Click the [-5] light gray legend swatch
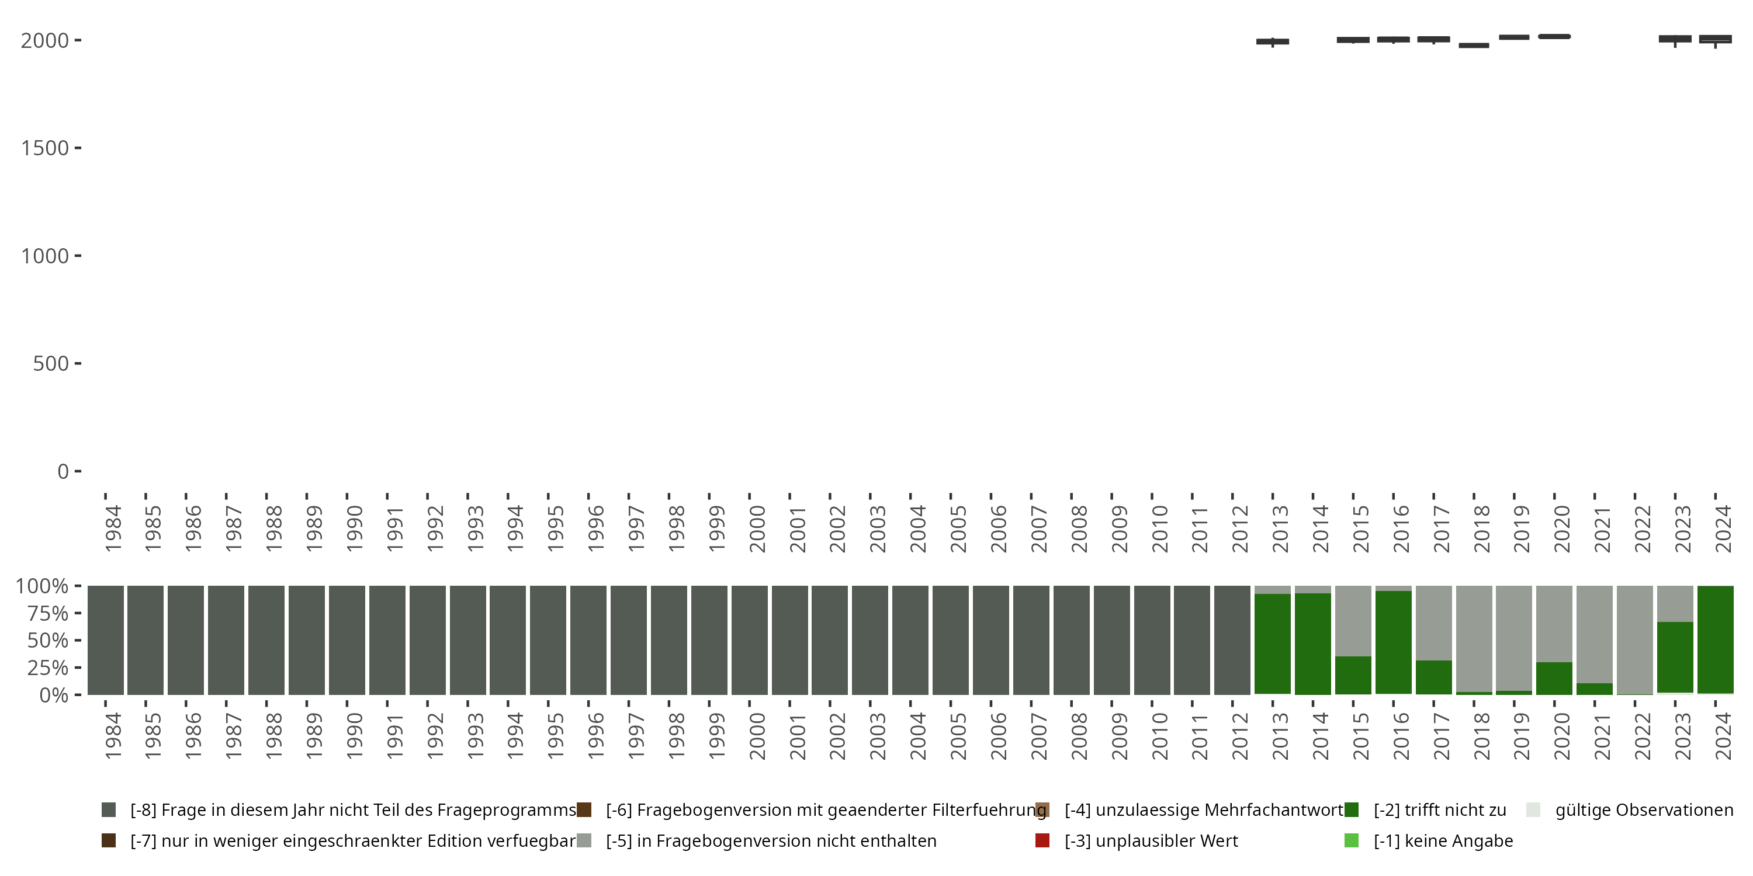Image resolution: width=1753 pixels, height=876 pixels. tap(584, 840)
